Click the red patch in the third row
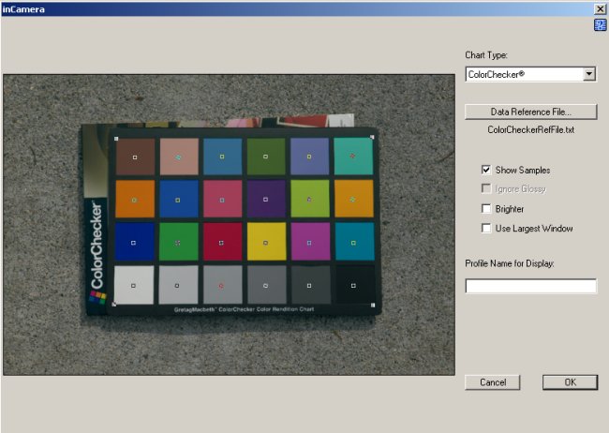 [x=222, y=242]
